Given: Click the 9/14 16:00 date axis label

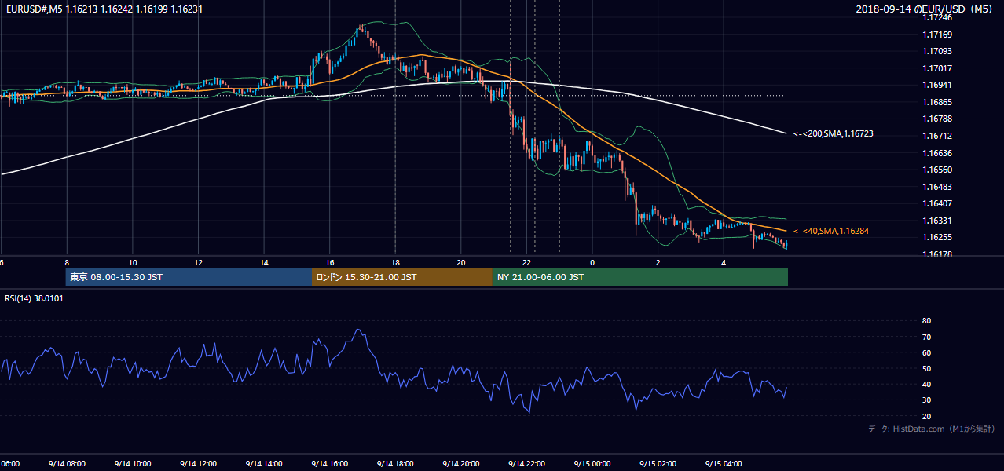Looking at the screenshot, I should pyautogui.click(x=330, y=463).
